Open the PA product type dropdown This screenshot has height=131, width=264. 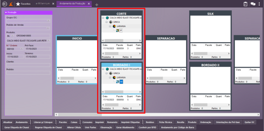coord(12,36)
